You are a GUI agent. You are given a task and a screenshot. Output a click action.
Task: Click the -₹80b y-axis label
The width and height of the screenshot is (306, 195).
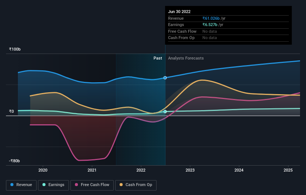point(14,161)
